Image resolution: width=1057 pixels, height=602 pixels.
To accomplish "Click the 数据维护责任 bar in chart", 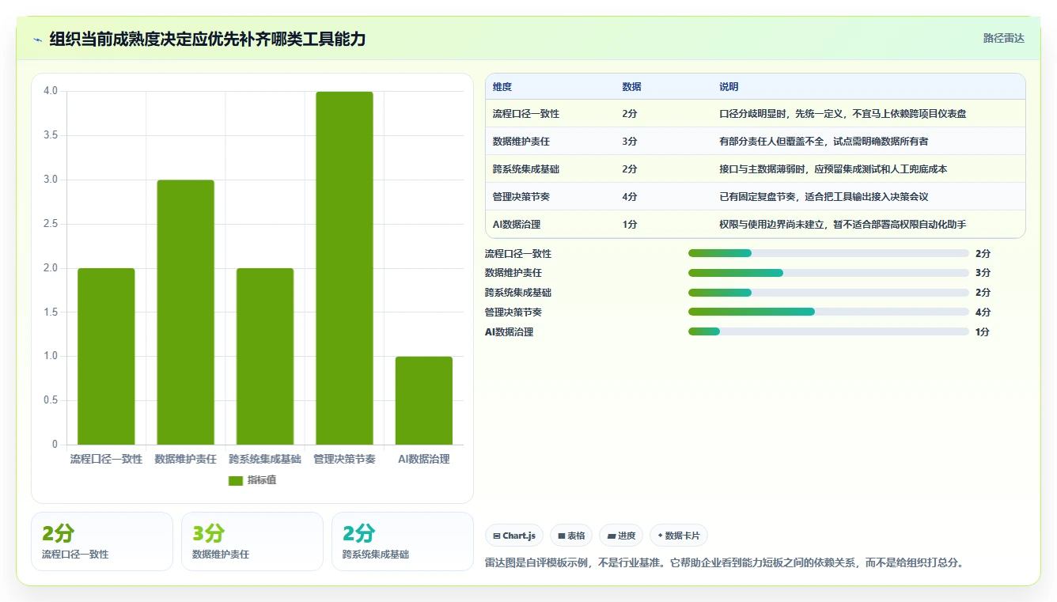I will [x=186, y=312].
